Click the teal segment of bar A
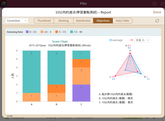The image size is (165, 121). 31,72
